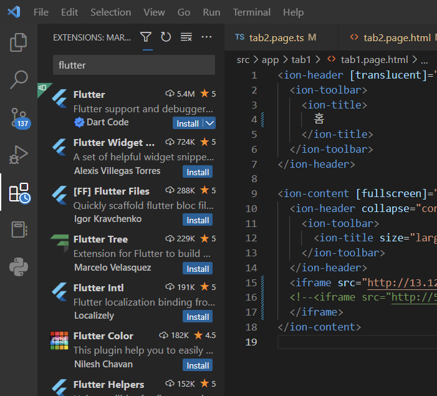Click the Flutter Helpers extension logo
The image size is (437, 396).
[59, 387]
